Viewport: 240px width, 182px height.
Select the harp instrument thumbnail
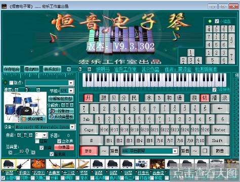coord(83,164)
